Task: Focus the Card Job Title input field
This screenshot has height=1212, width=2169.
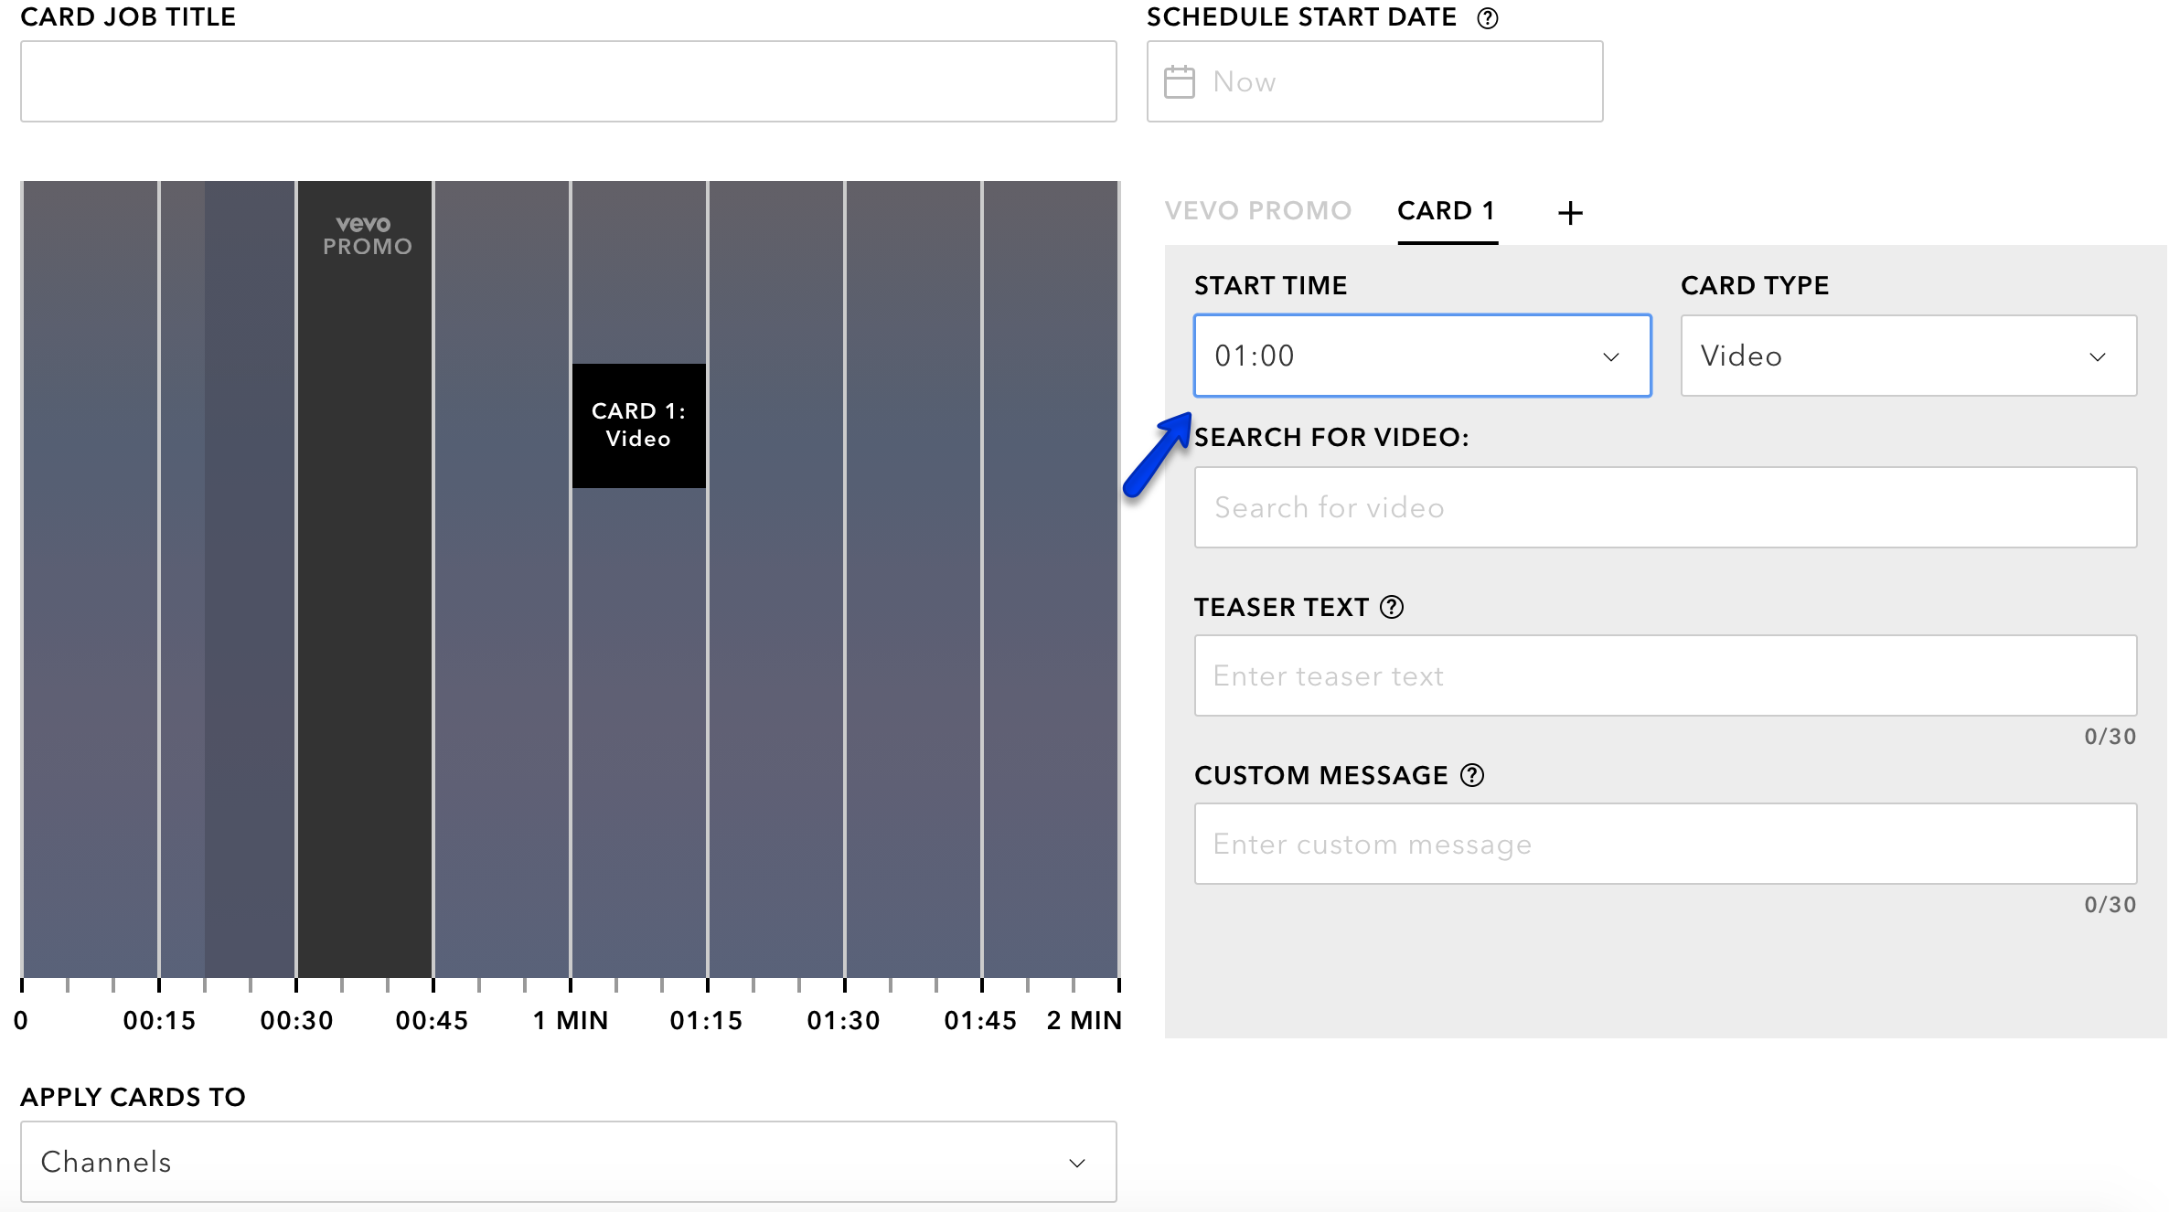Action: (x=568, y=81)
